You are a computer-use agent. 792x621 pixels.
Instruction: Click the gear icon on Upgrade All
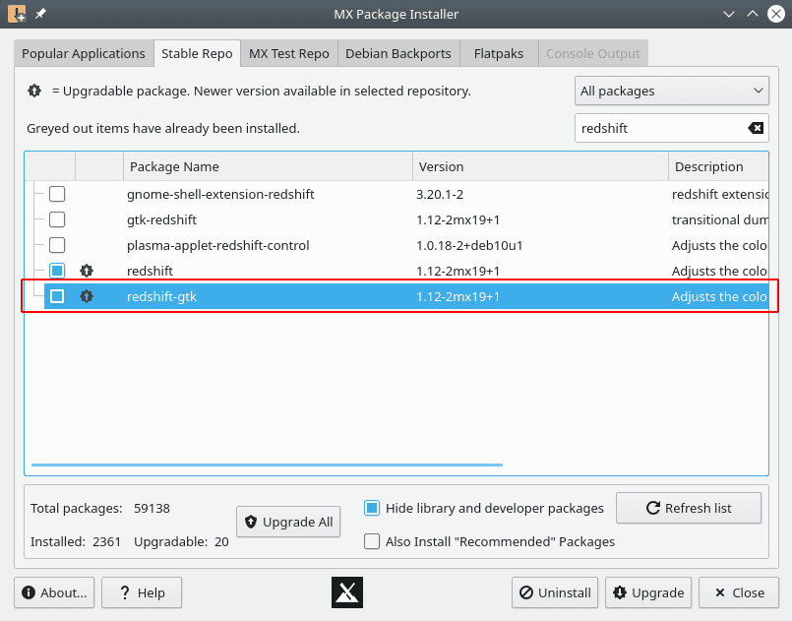click(249, 522)
